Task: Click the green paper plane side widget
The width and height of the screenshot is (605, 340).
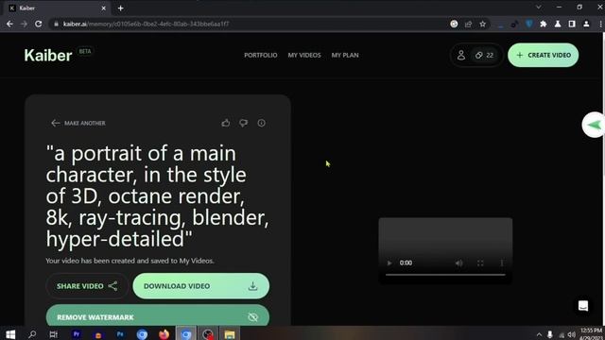Action: click(594, 125)
